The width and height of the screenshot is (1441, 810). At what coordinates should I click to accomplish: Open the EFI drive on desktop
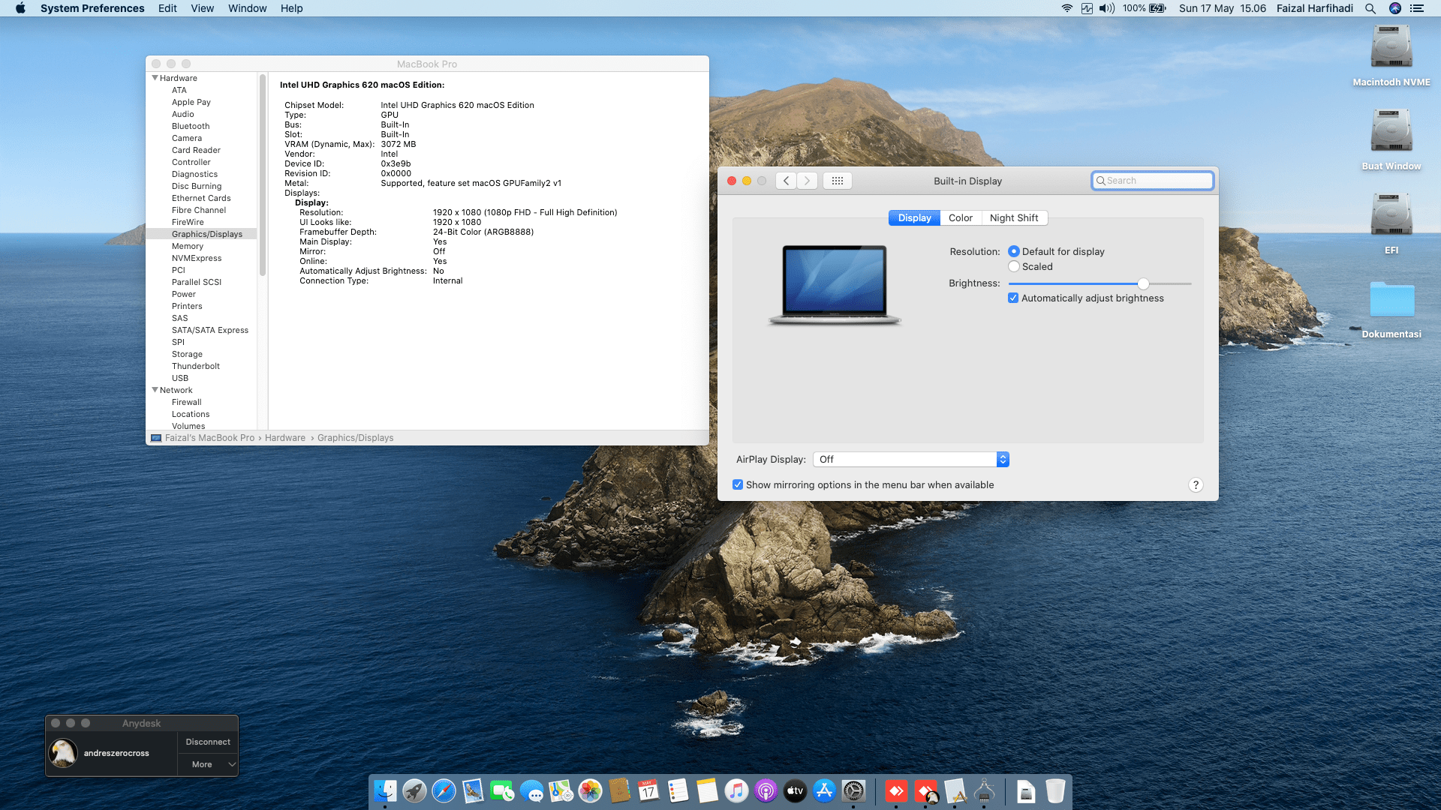pyautogui.click(x=1391, y=215)
